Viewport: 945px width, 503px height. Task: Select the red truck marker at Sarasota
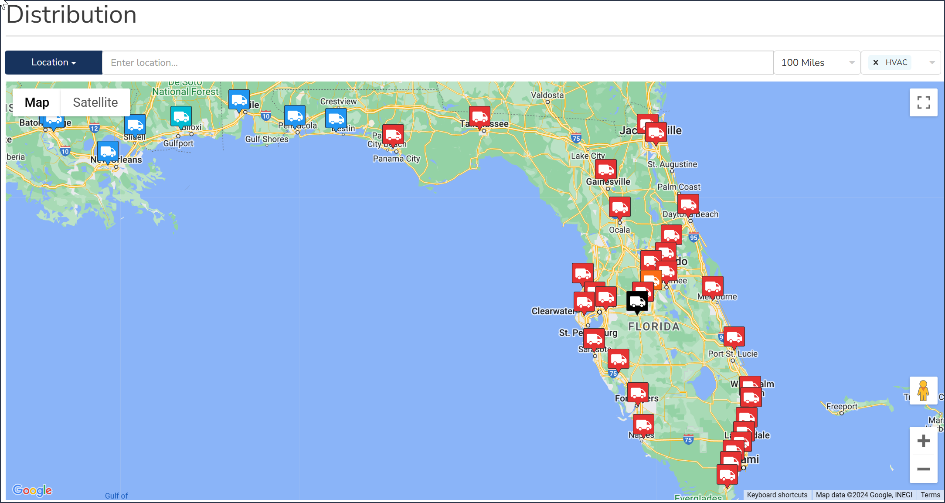[x=594, y=340]
